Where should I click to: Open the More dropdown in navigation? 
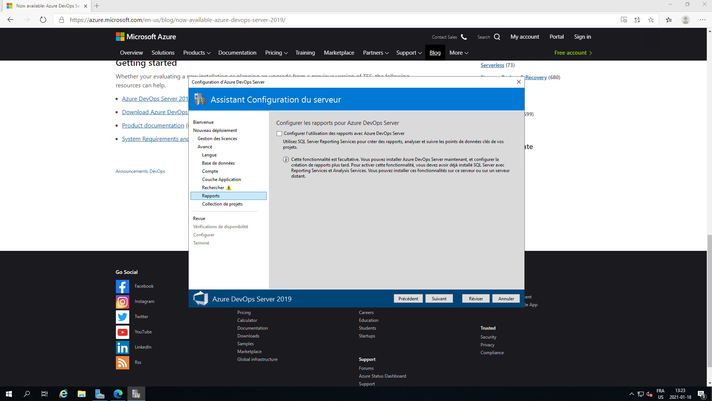coord(458,53)
